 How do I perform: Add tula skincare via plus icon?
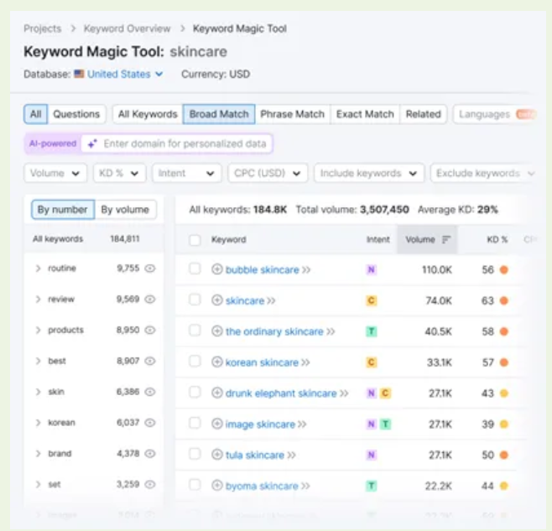pos(216,455)
